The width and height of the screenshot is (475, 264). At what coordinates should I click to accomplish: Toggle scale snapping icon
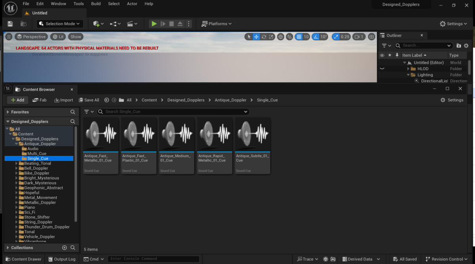click(336, 37)
